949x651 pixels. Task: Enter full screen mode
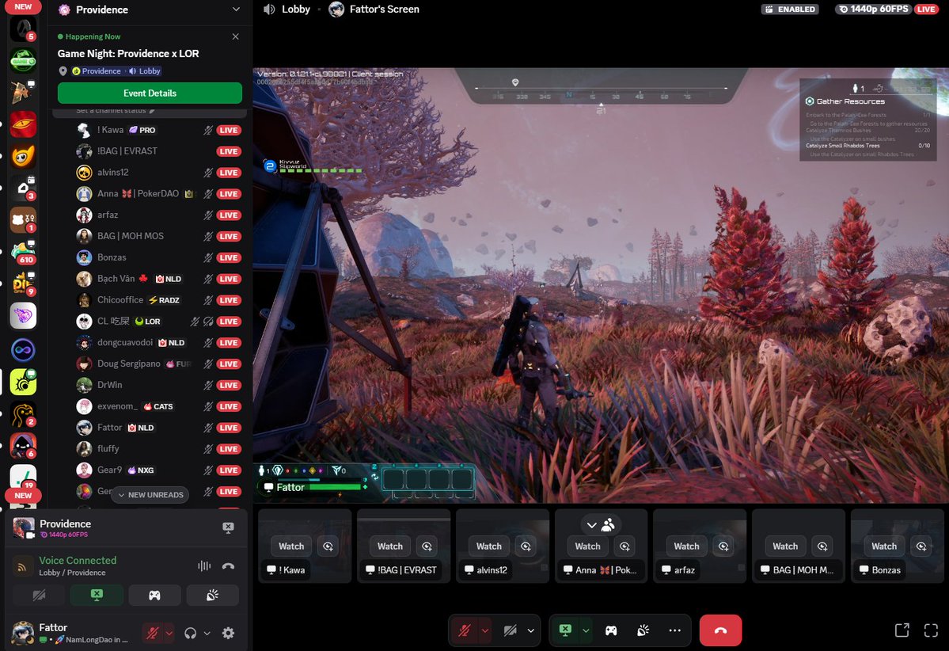[x=931, y=630]
